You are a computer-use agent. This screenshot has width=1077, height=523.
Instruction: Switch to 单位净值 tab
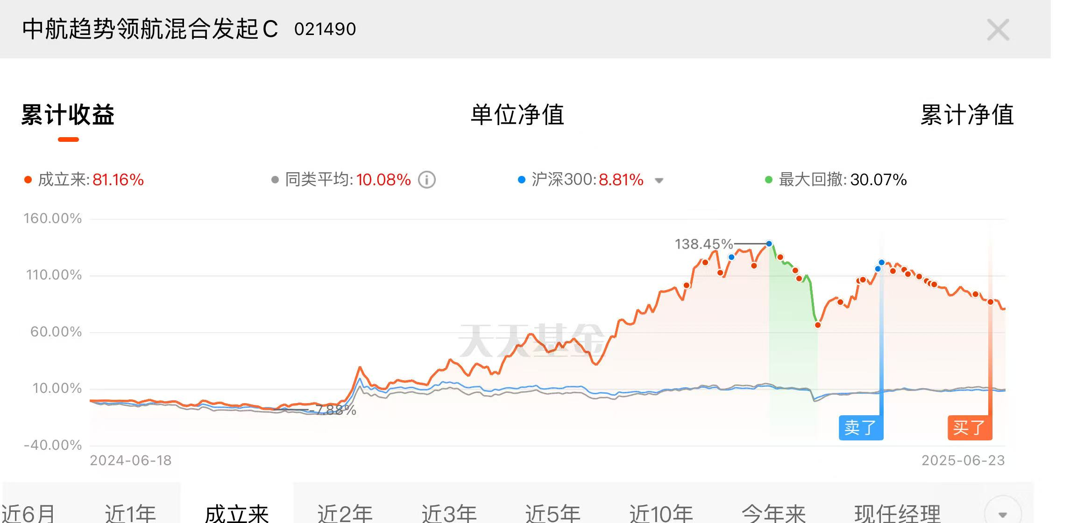[x=517, y=115]
